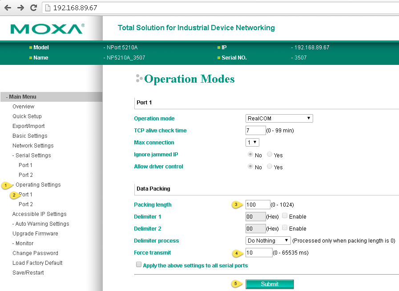Open the Max connection dropdown
Screen dimensions: 399x291
[252, 142]
